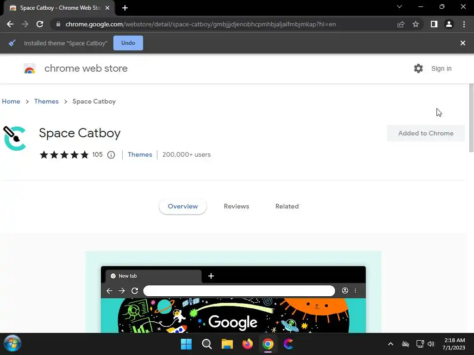Open the Chrome profile avatar
This screenshot has width=474, height=355.
coord(449,24)
